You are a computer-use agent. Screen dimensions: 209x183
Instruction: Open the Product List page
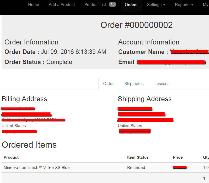coord(95,5)
